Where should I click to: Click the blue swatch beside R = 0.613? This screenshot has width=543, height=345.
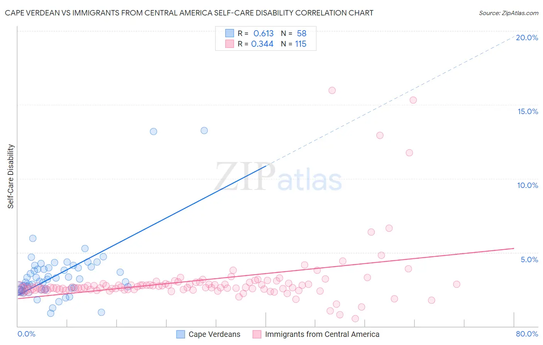pos(230,33)
